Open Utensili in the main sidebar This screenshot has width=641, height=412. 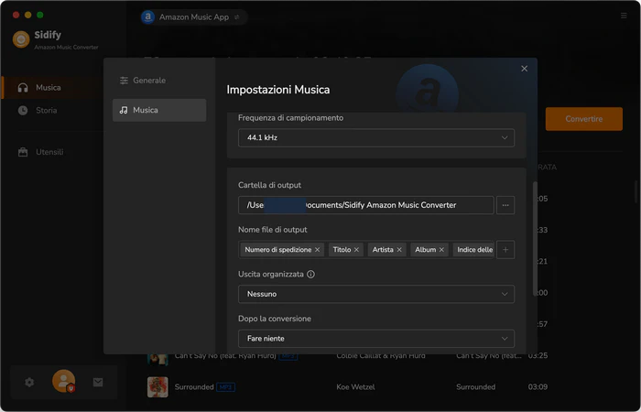(x=49, y=152)
